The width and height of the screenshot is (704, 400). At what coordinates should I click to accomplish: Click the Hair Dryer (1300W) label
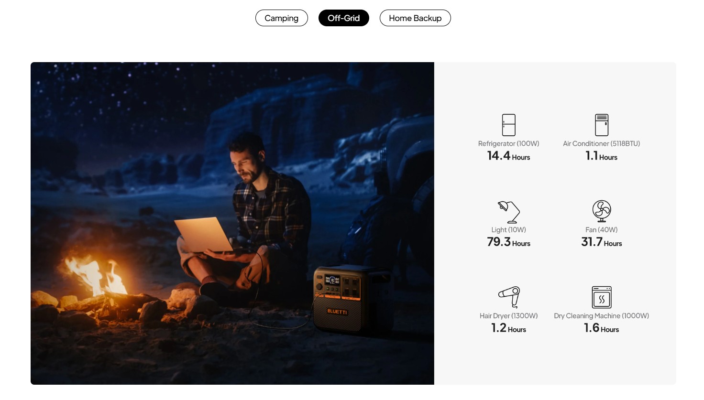click(508, 316)
